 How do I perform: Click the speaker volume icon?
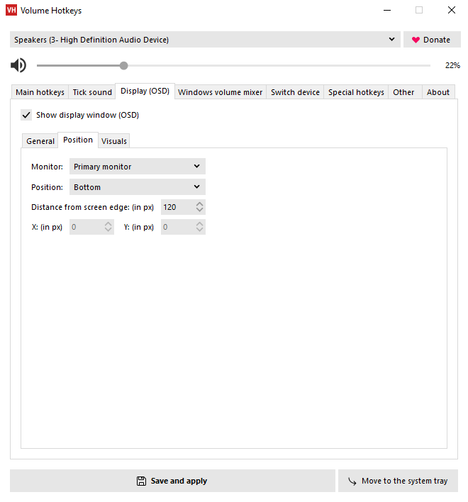[18, 66]
